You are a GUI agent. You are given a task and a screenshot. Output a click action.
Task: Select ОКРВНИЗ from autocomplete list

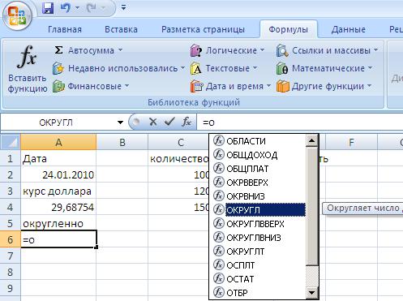pos(259,196)
